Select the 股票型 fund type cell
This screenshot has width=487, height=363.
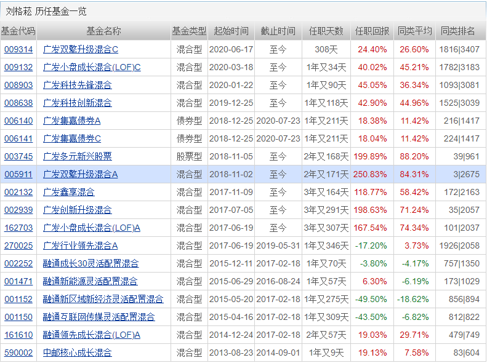(189, 156)
